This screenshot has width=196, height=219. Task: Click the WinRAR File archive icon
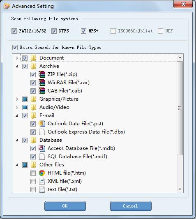(42, 83)
